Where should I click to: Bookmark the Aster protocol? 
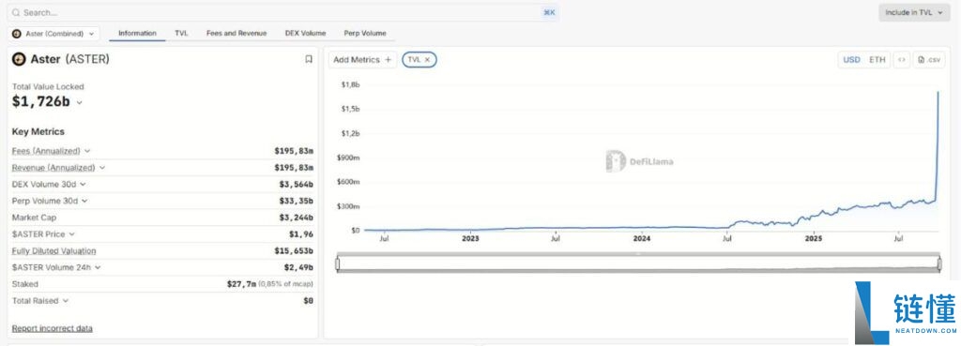[308, 59]
